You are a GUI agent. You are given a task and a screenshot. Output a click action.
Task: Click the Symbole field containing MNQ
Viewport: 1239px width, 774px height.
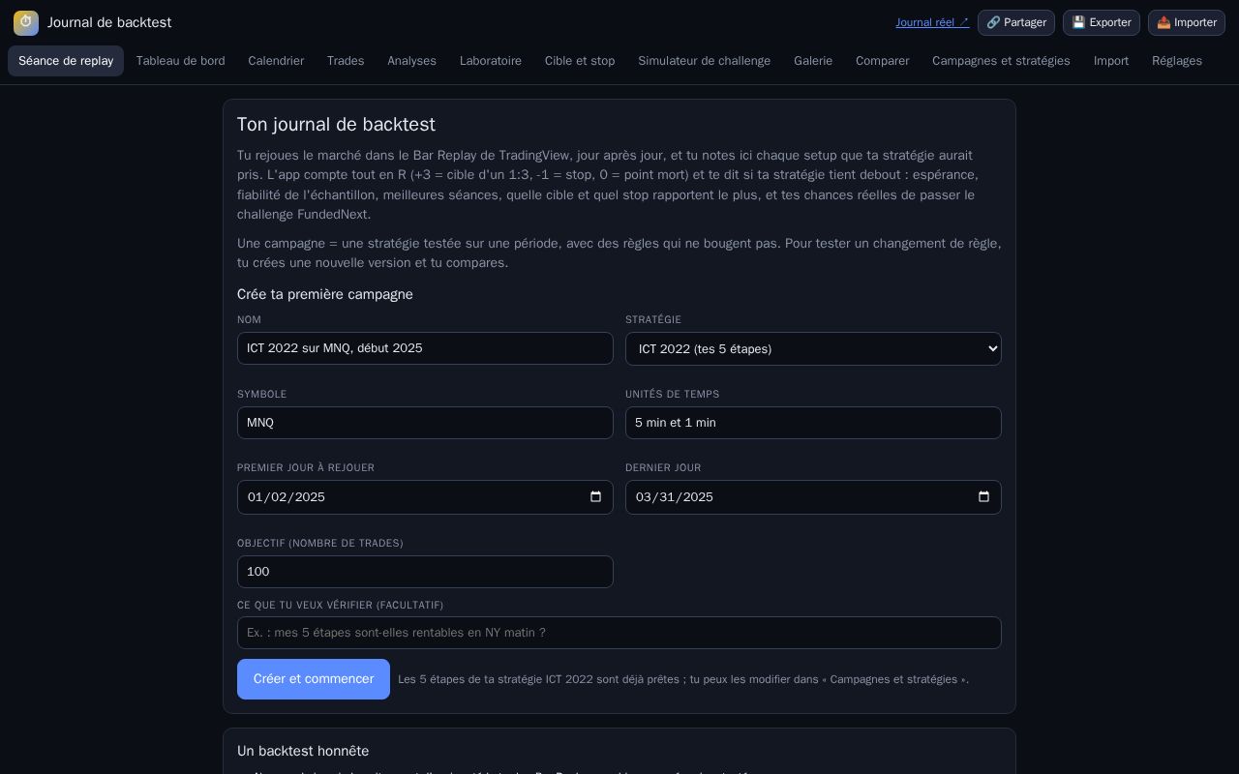[x=425, y=423]
